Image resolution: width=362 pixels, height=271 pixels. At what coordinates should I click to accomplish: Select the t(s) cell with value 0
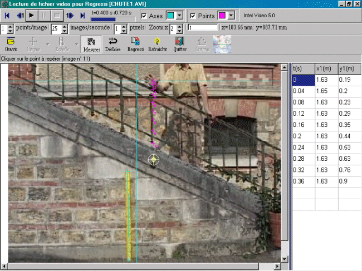point(302,80)
